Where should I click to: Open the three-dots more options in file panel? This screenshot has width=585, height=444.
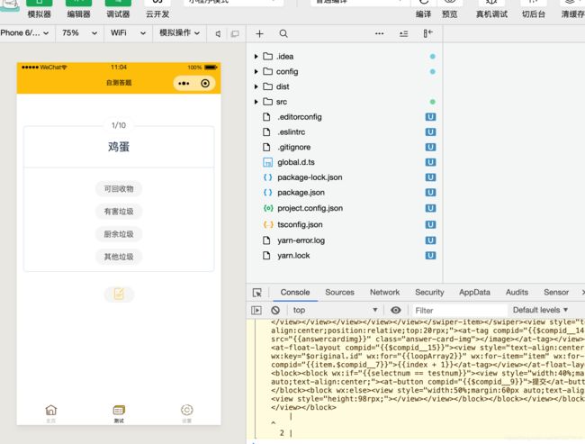pos(380,33)
